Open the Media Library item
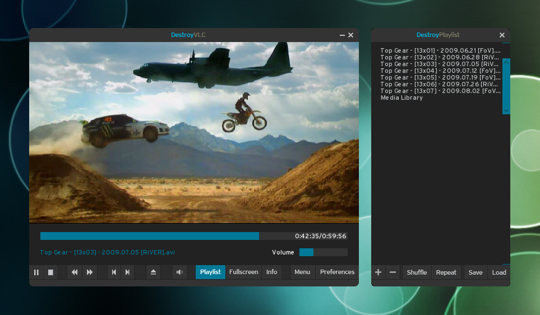This screenshot has height=315, width=540. point(401,98)
